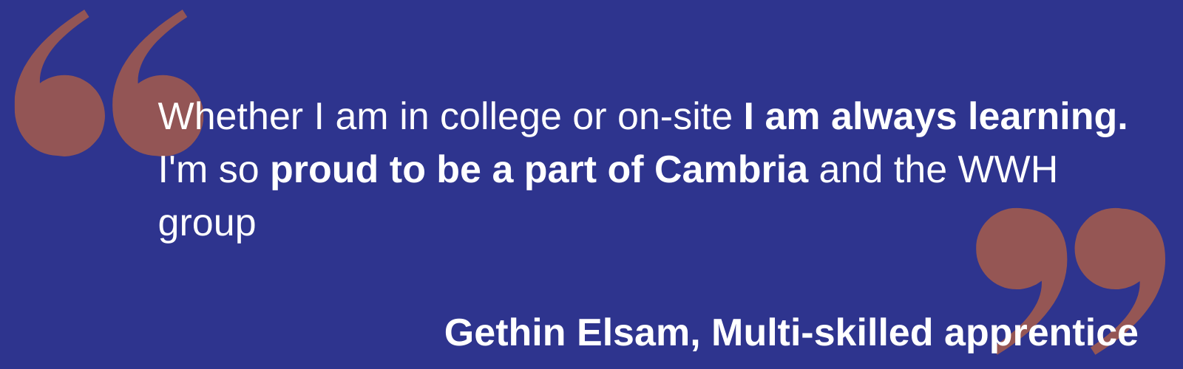Click the 'WWH' text in the quote
Viewport: 1183px width, 369px height.
(1009, 170)
